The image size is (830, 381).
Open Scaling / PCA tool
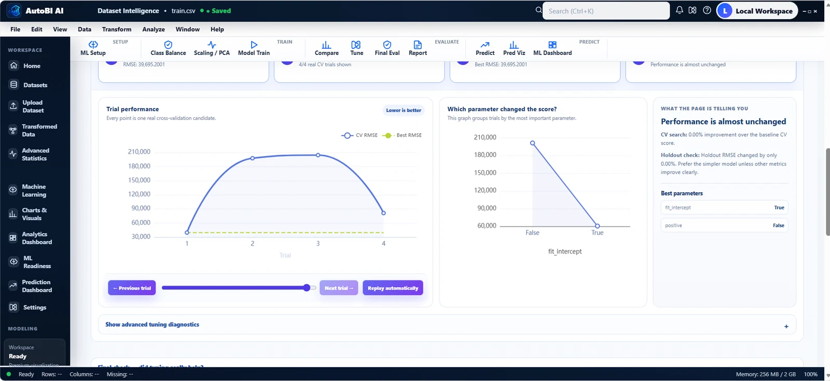(x=212, y=48)
